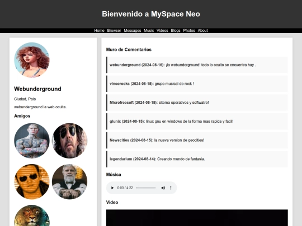Image resolution: width=302 pixels, height=226 pixels.
Task: Select the webunderground 2024-08-16 comment
Action: tap(197, 65)
